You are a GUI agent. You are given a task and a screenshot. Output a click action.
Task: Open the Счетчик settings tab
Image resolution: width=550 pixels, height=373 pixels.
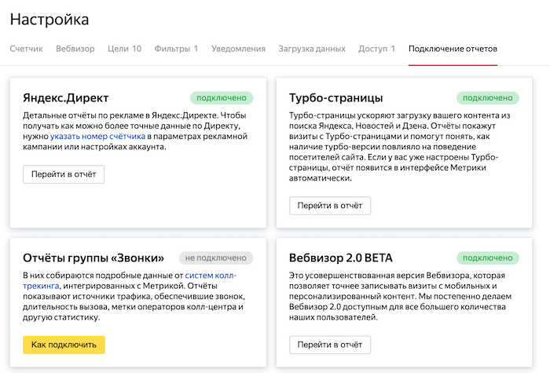pos(27,49)
